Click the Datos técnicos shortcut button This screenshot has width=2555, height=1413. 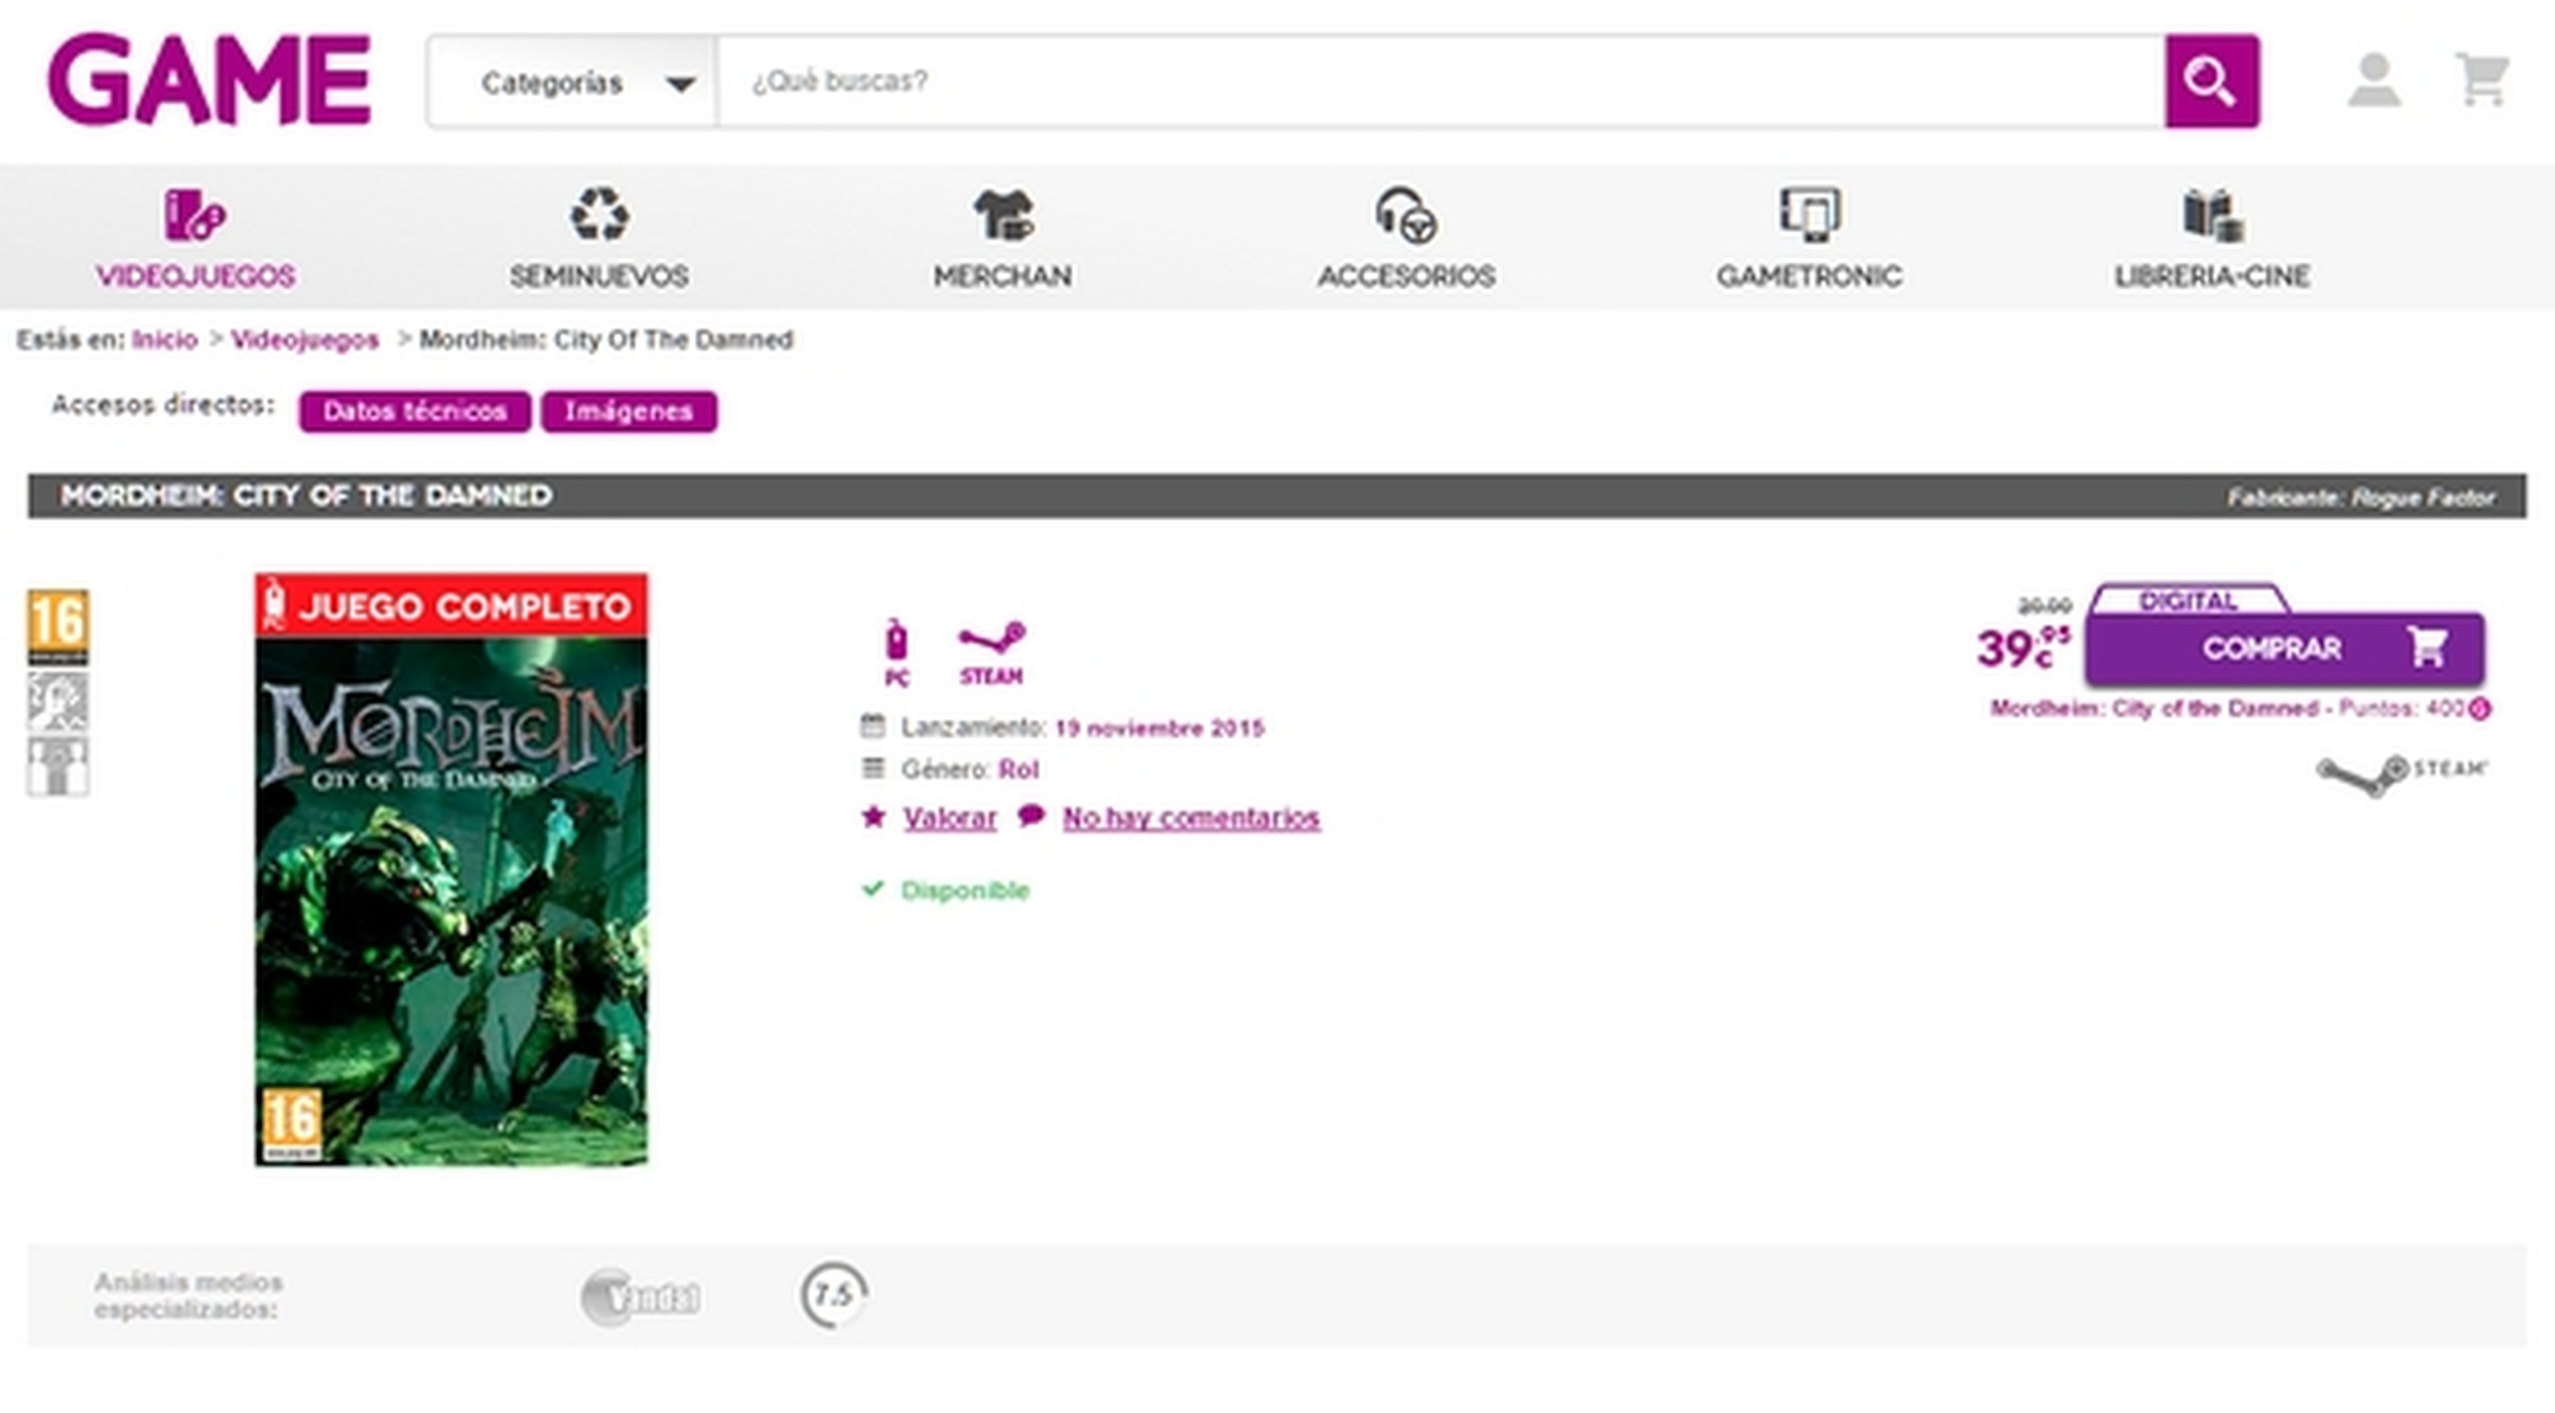click(415, 412)
